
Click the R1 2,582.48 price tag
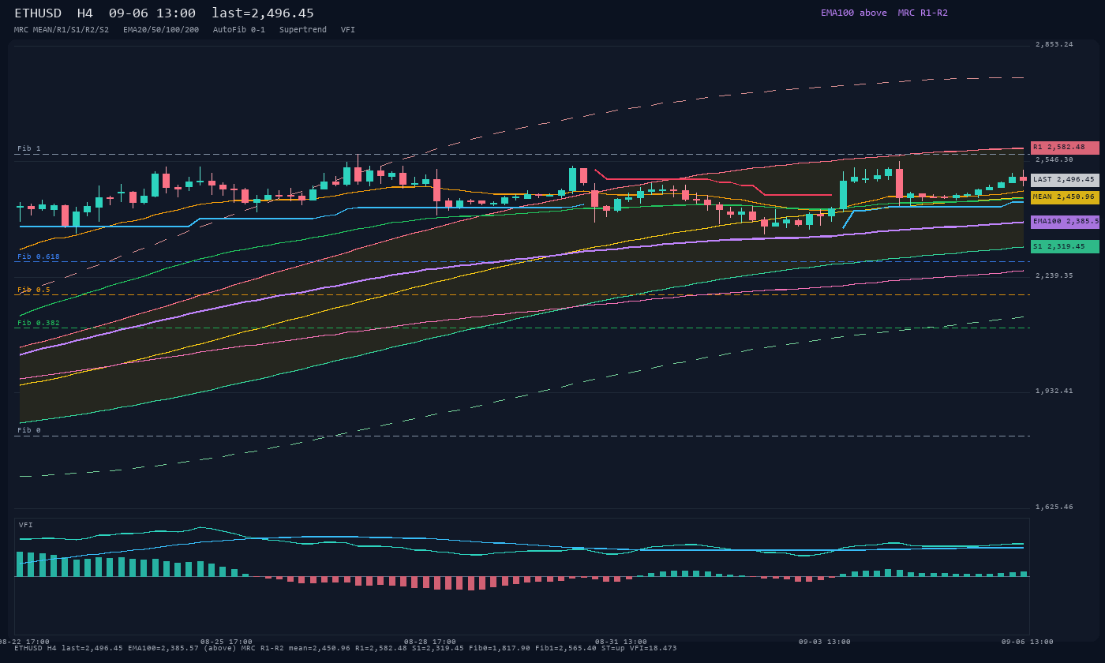coord(1065,148)
